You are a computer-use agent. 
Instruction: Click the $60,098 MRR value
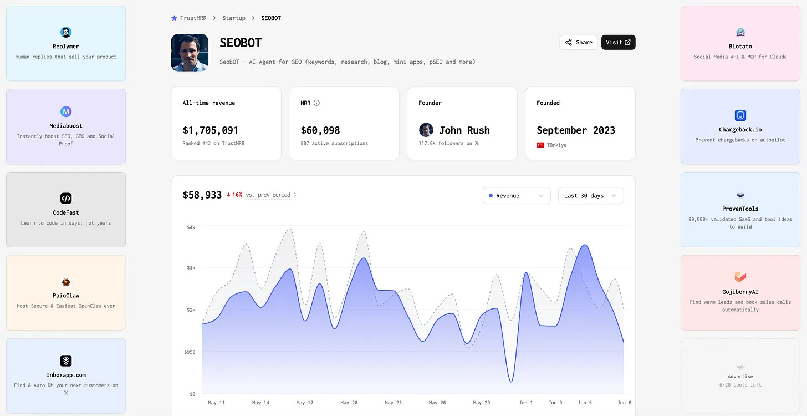[x=320, y=130]
